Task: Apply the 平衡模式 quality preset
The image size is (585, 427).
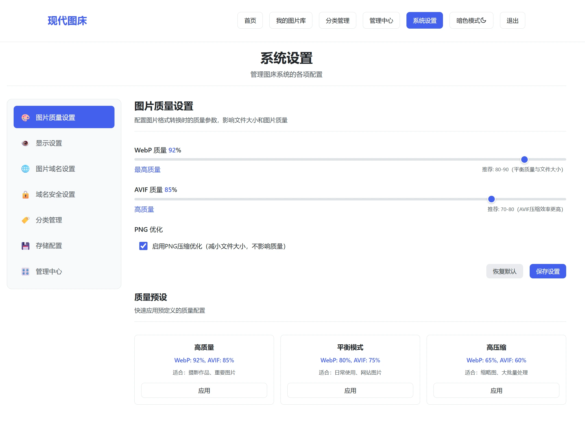Action: point(350,390)
